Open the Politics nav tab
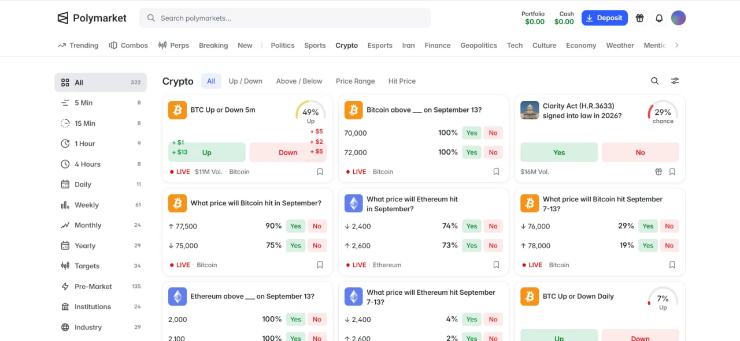 click(283, 45)
